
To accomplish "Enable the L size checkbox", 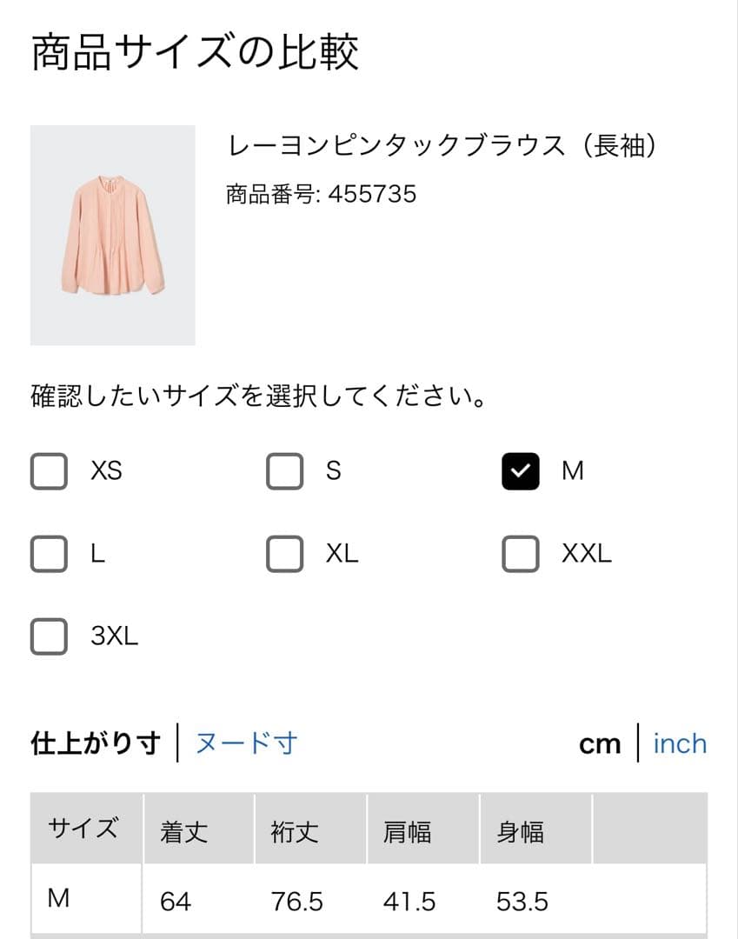I will pos(49,554).
